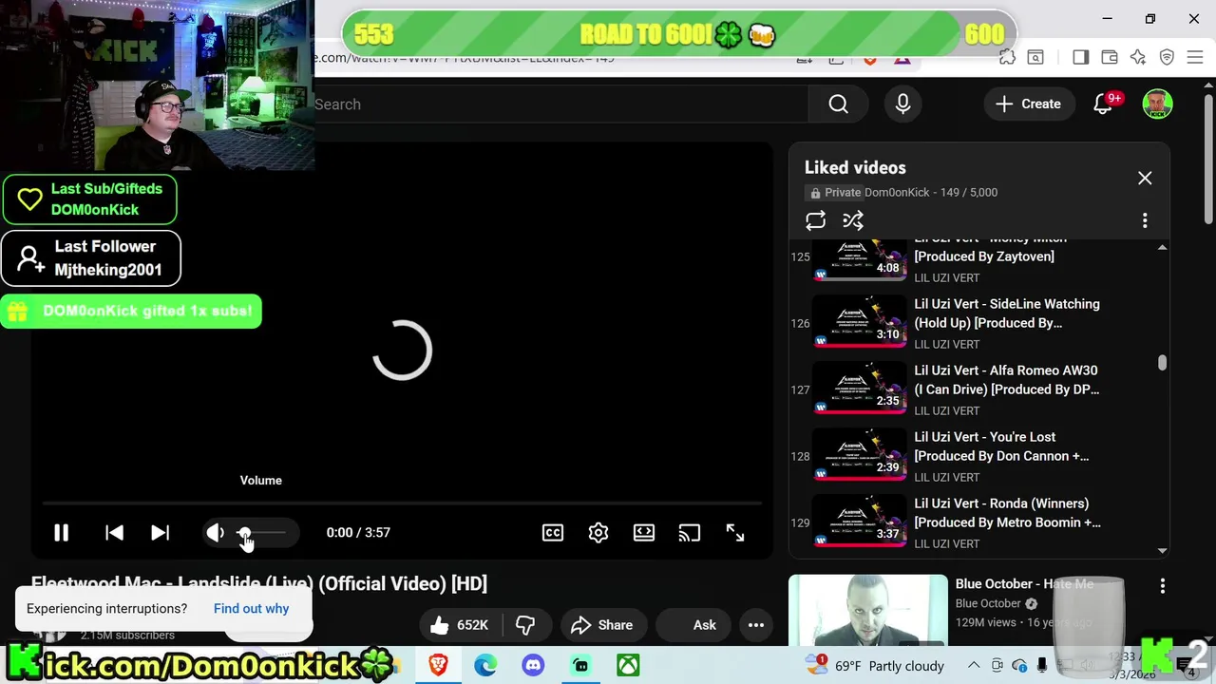Toggle playlist loop button
1216x684 pixels.
pos(815,220)
